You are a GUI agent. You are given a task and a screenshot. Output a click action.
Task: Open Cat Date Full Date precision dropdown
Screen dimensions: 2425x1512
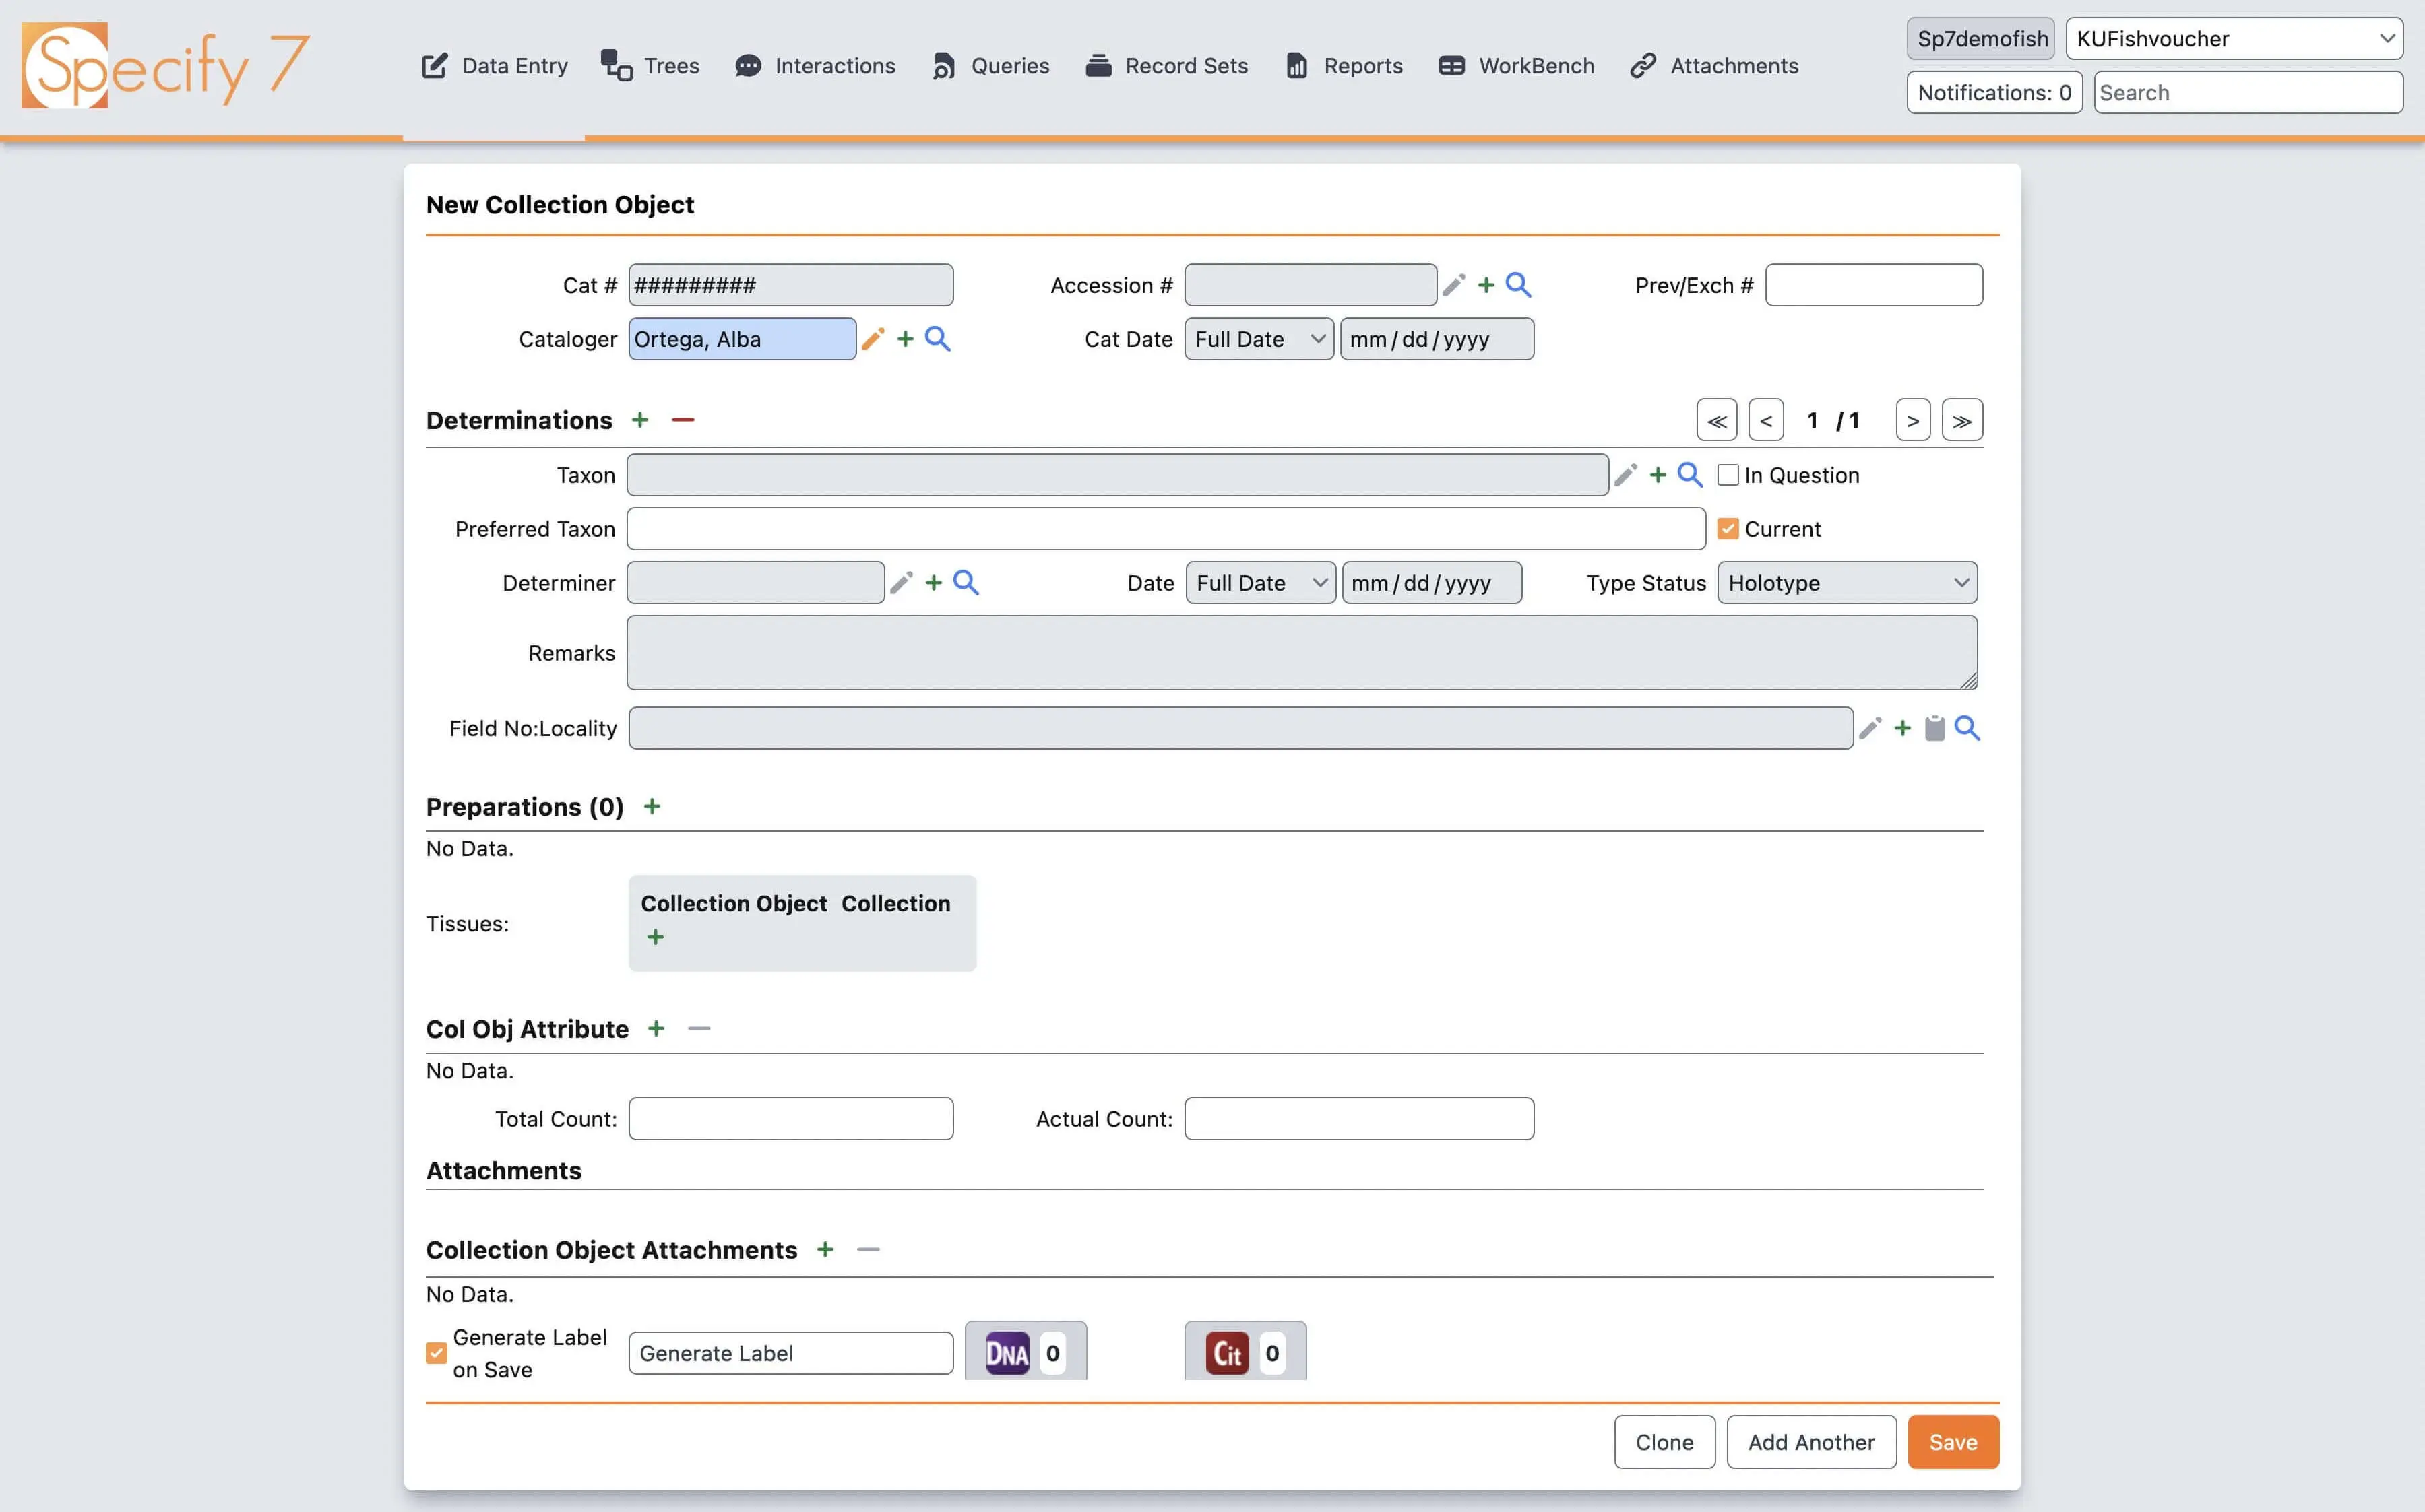coord(1259,339)
